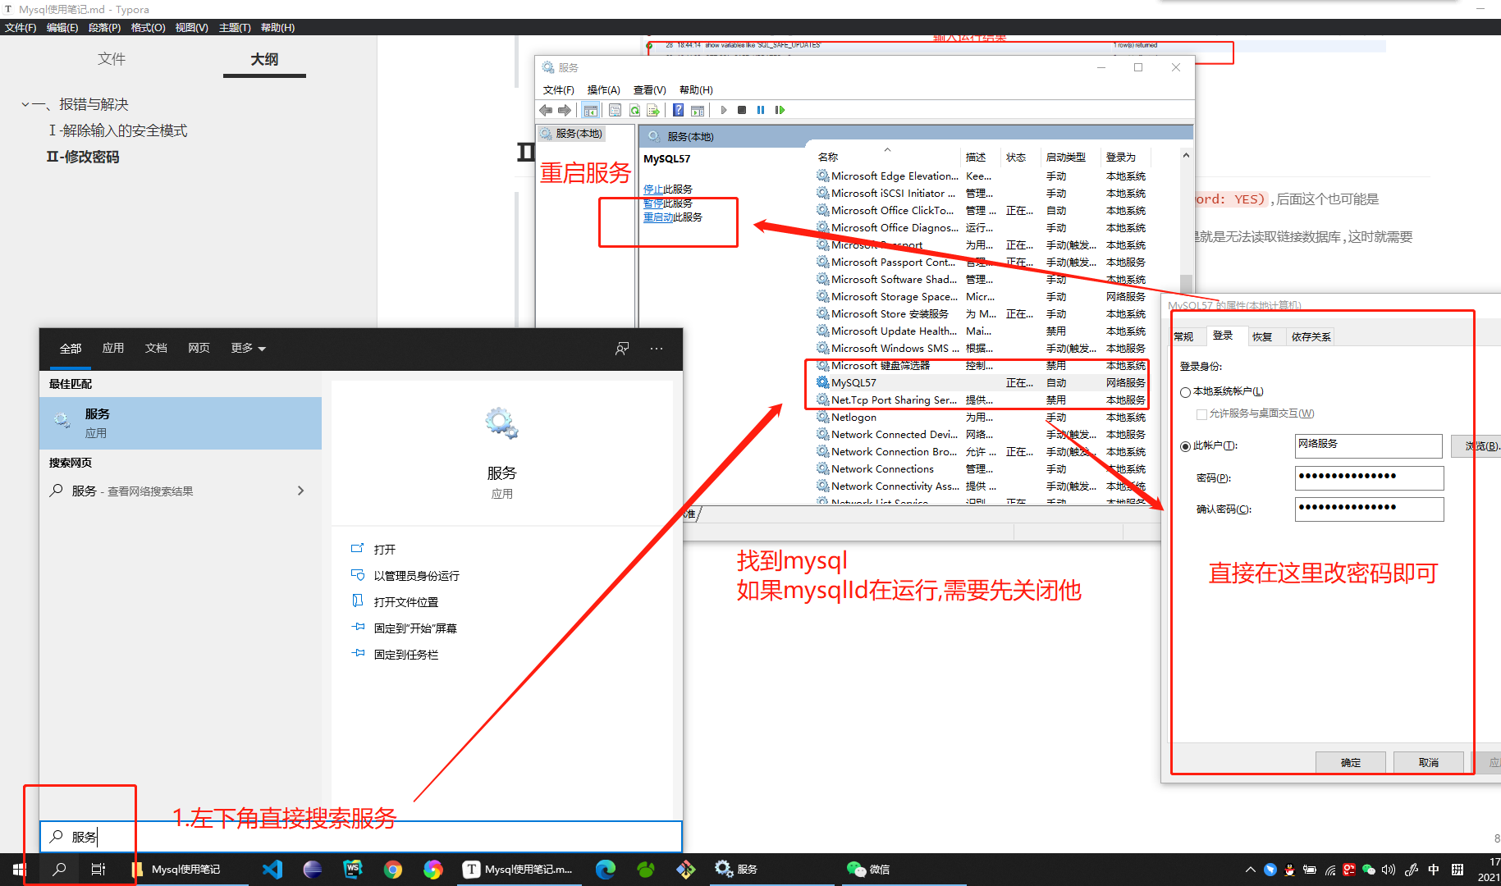Click 以管理员身份运行 in search panel

(416, 576)
